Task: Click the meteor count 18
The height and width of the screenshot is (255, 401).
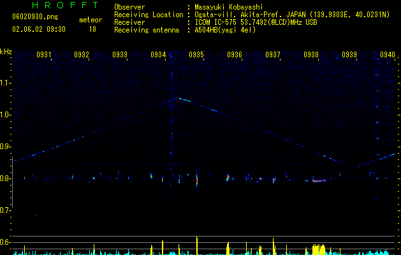Action: 92,29
